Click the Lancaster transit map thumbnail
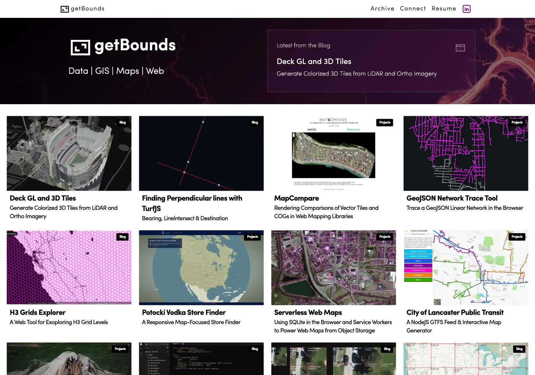 (466, 268)
